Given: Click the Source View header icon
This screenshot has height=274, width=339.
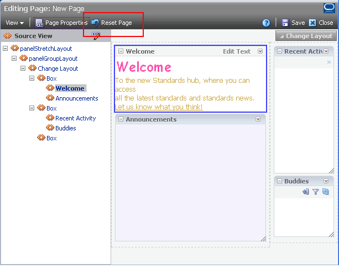Looking at the screenshot, I should coord(7,35).
